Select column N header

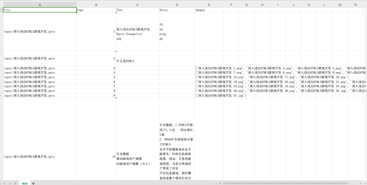pos(355,5)
